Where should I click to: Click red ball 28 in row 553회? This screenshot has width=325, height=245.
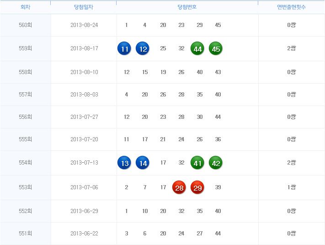coord(179,187)
